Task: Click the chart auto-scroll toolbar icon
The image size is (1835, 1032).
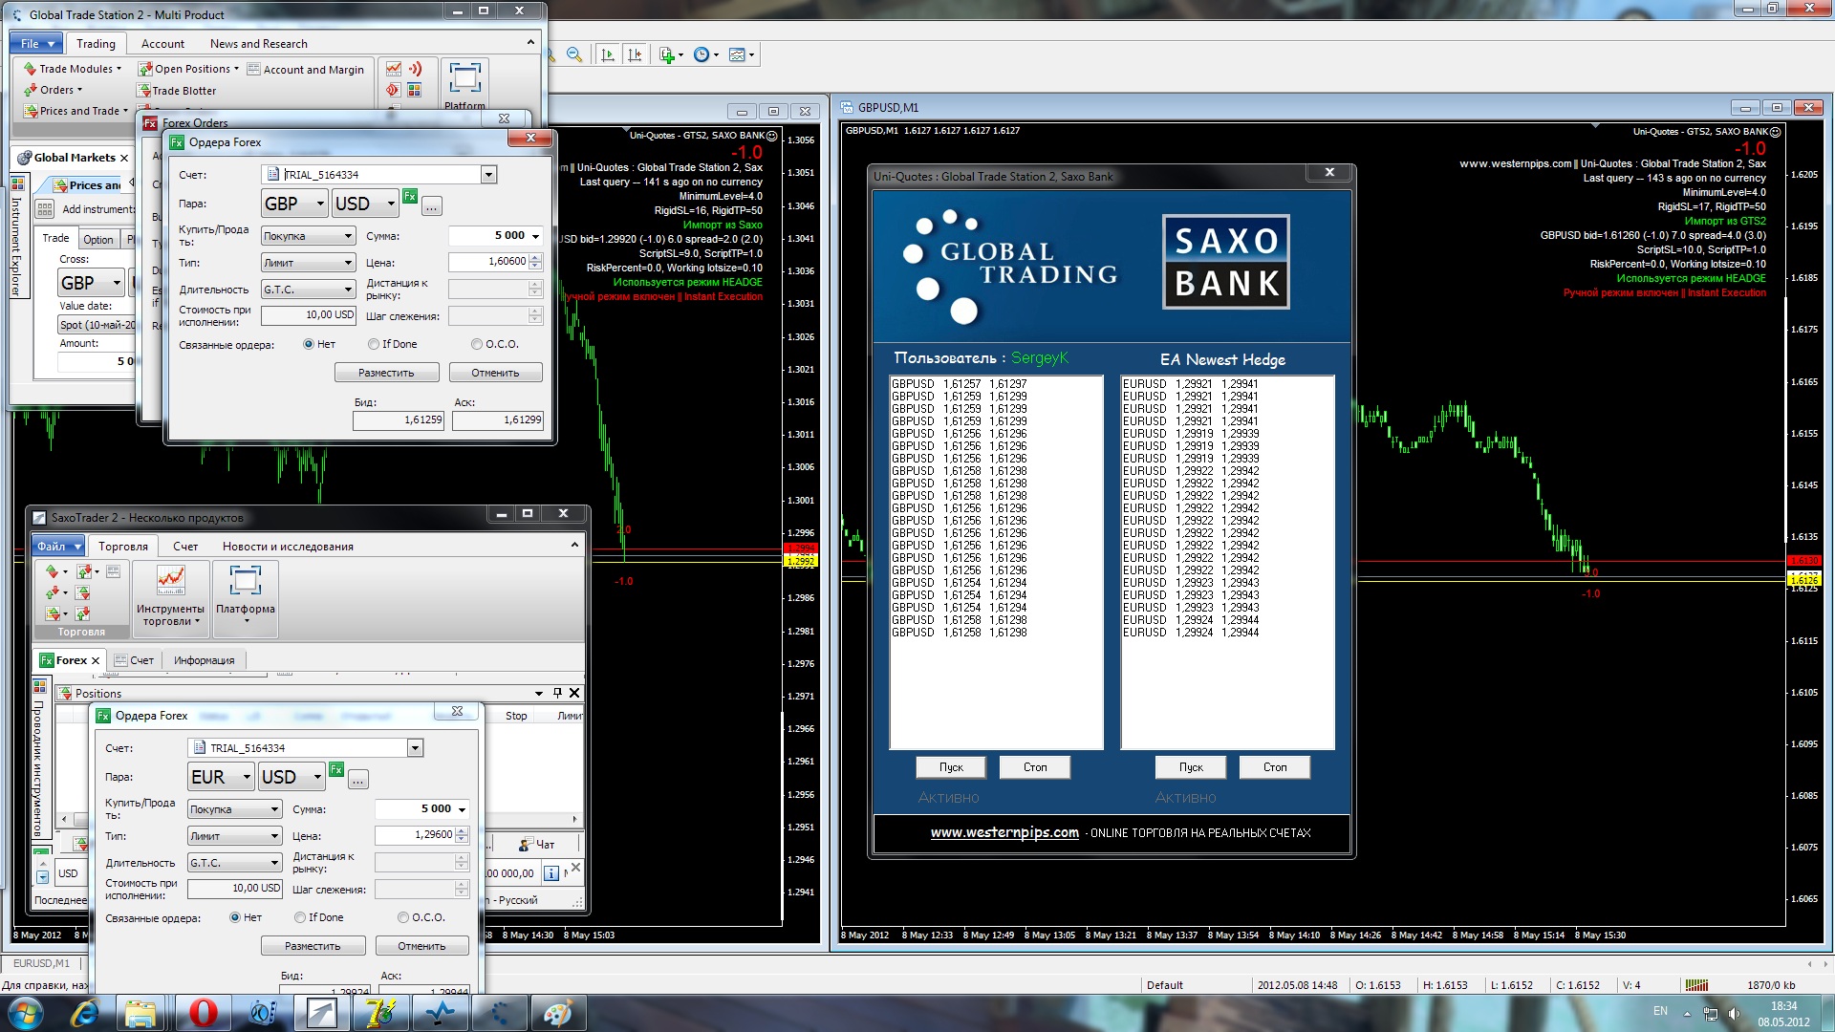Action: click(608, 55)
